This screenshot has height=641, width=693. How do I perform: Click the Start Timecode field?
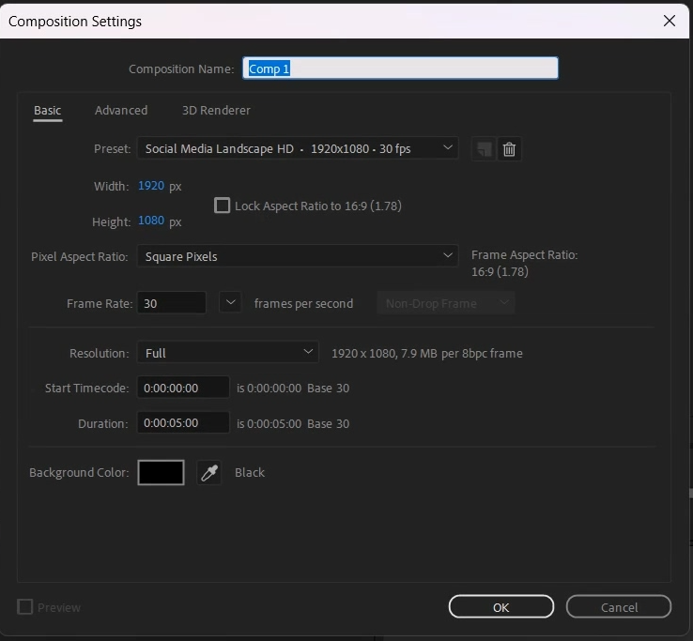(183, 388)
